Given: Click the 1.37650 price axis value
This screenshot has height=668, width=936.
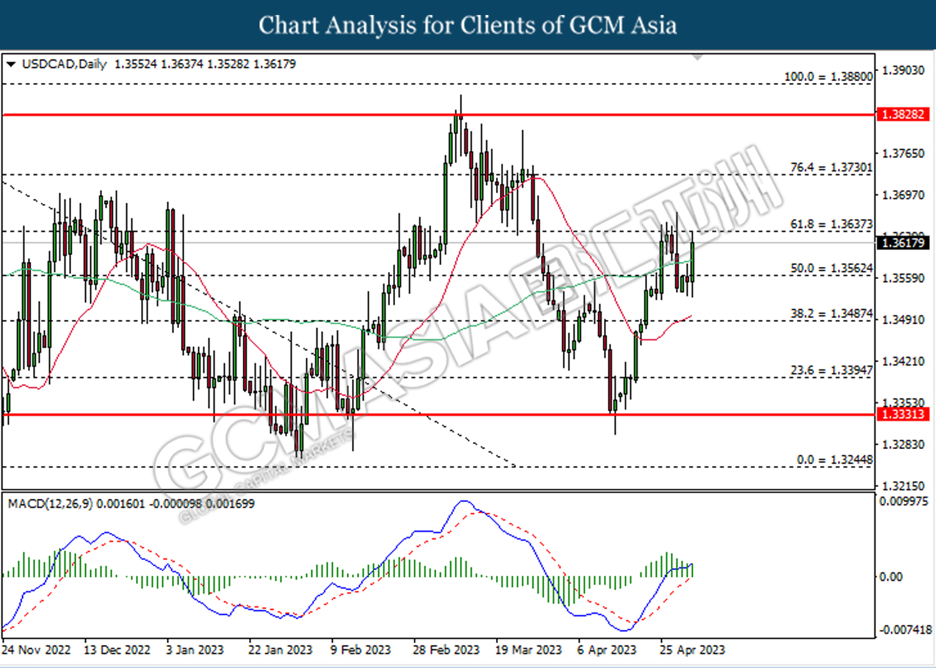Looking at the screenshot, I should click(902, 153).
